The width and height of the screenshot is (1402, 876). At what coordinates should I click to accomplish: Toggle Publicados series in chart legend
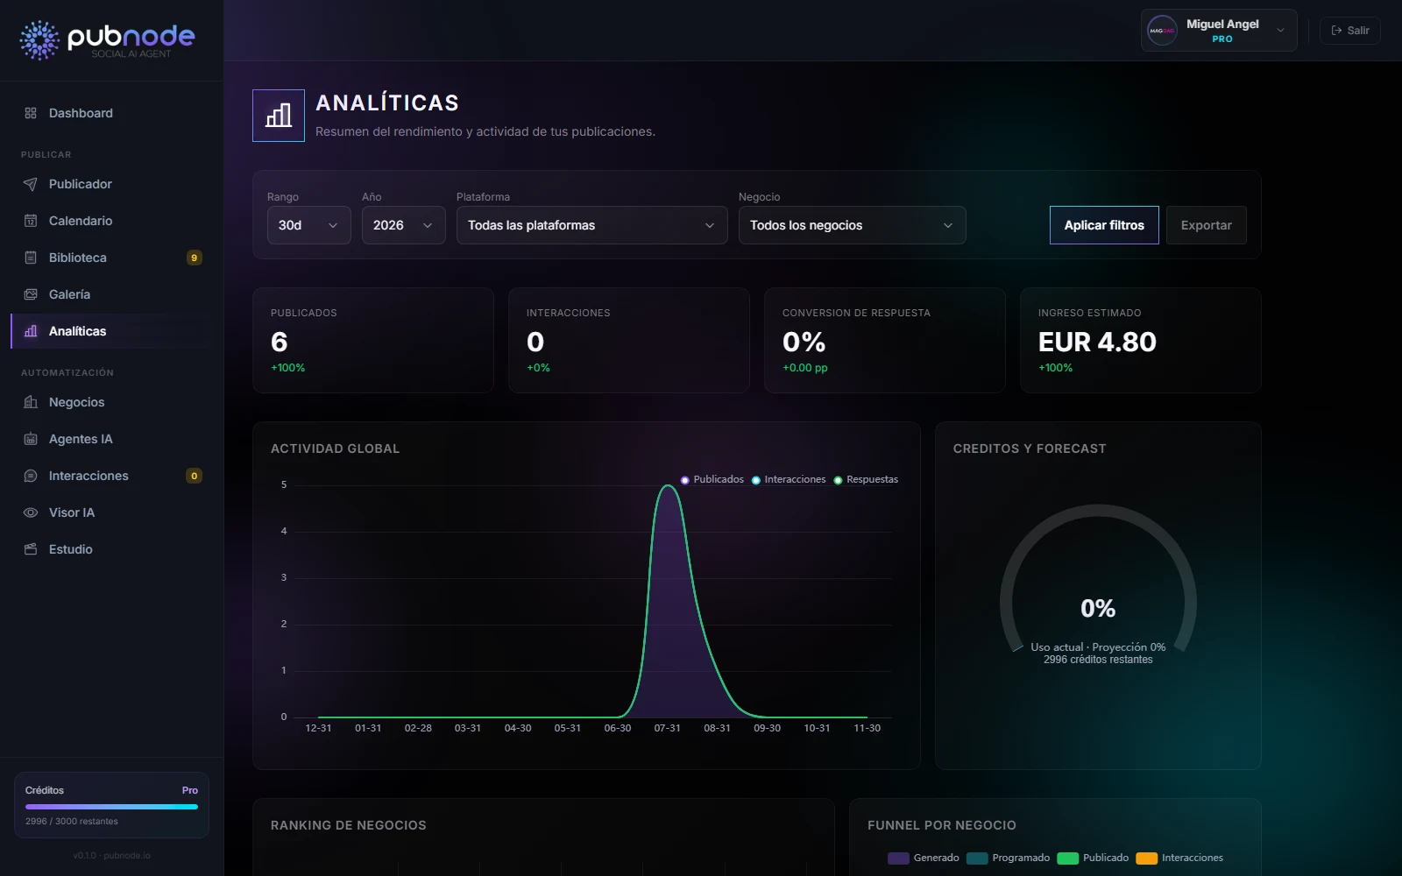point(712,479)
